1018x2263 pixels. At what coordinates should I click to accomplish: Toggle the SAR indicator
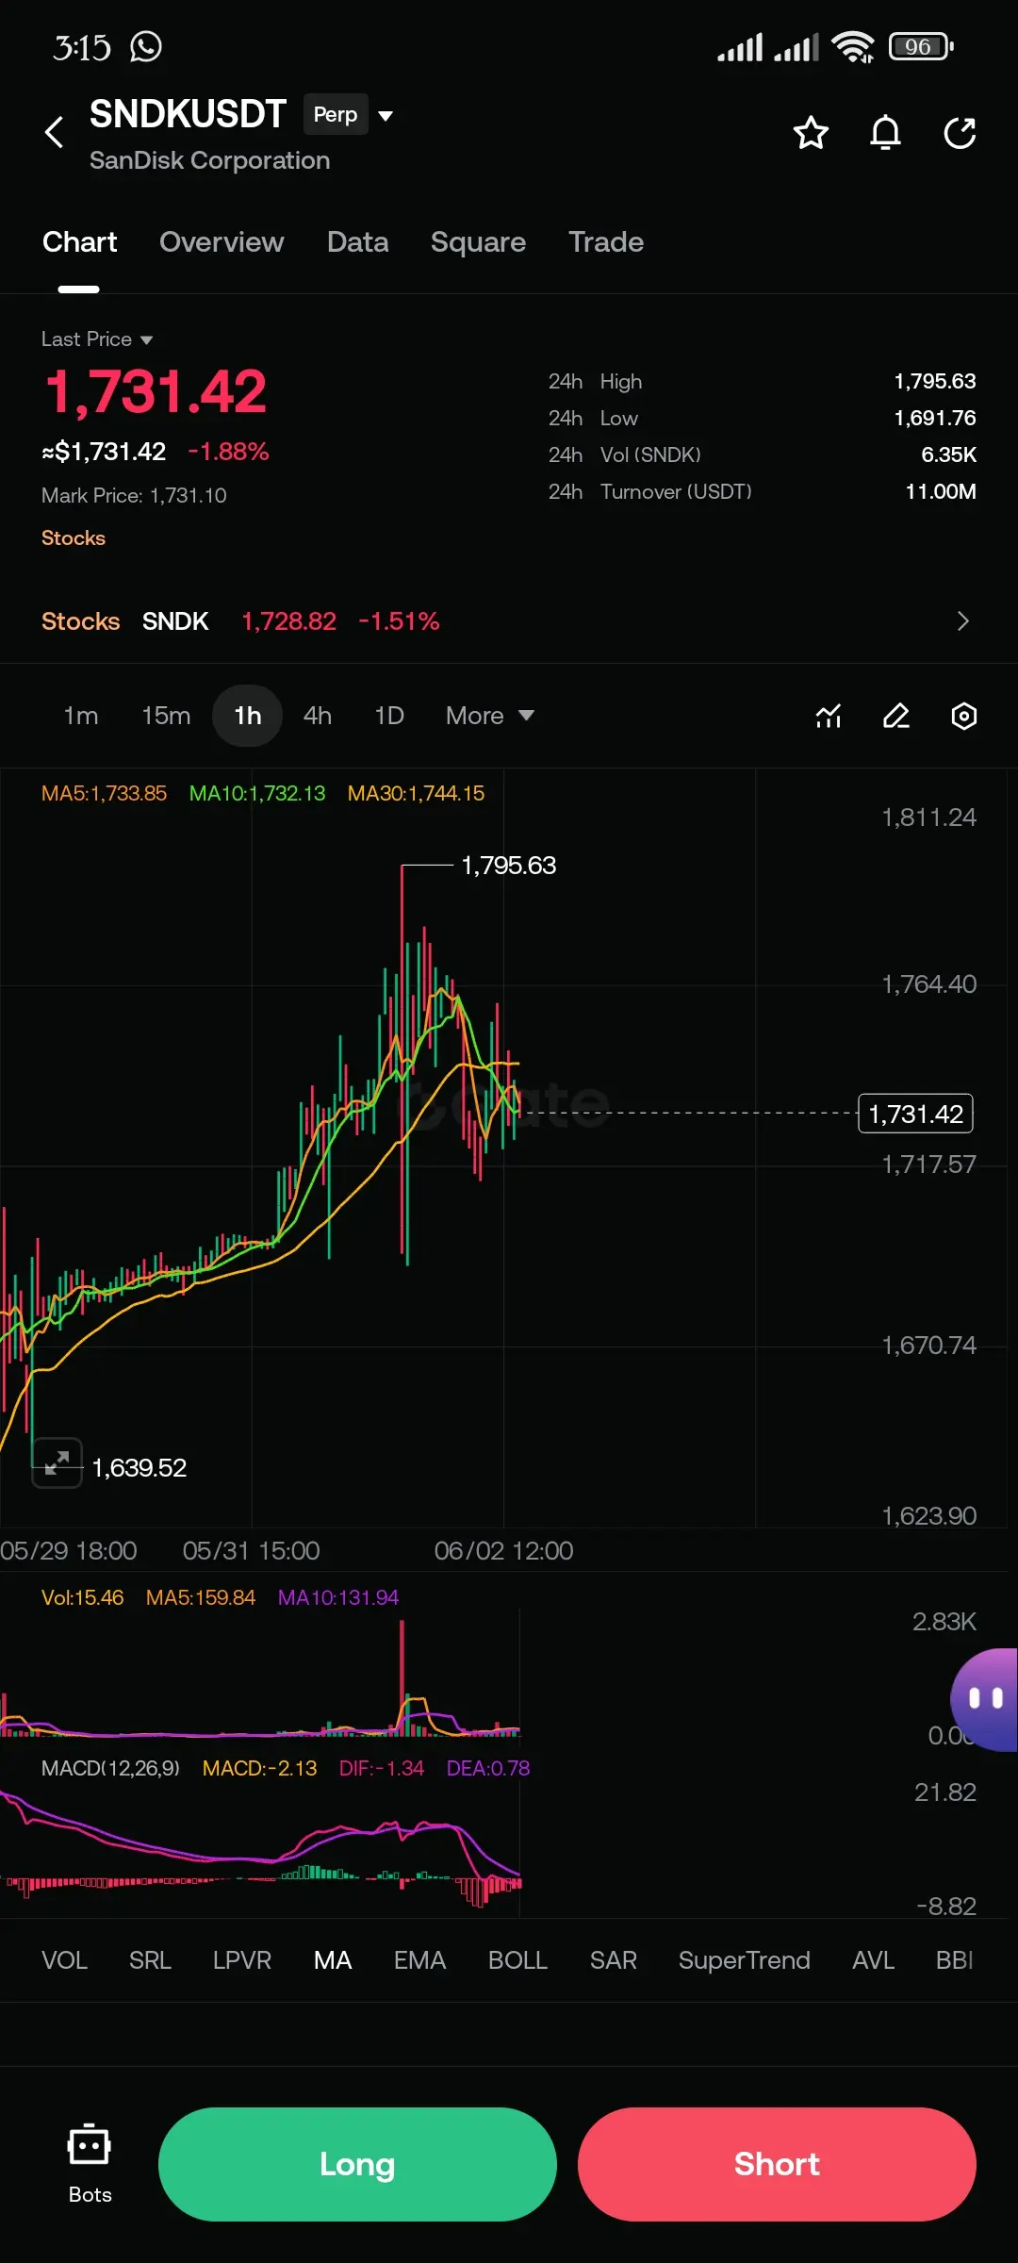coord(614,1960)
